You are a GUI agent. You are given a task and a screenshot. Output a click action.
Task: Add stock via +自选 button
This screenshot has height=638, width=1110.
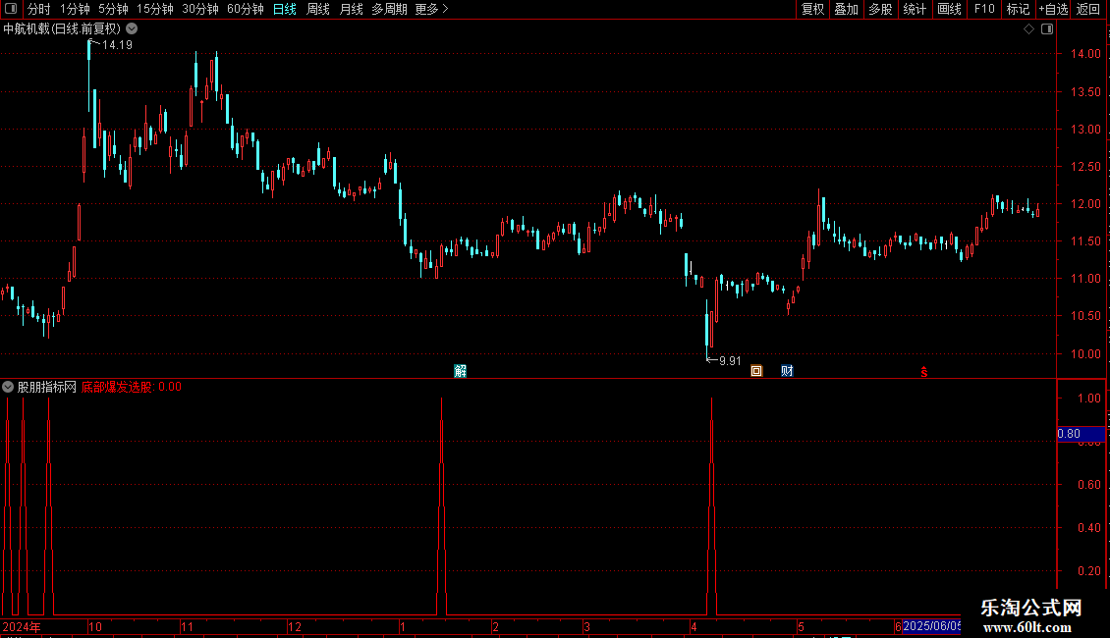coord(1053,9)
